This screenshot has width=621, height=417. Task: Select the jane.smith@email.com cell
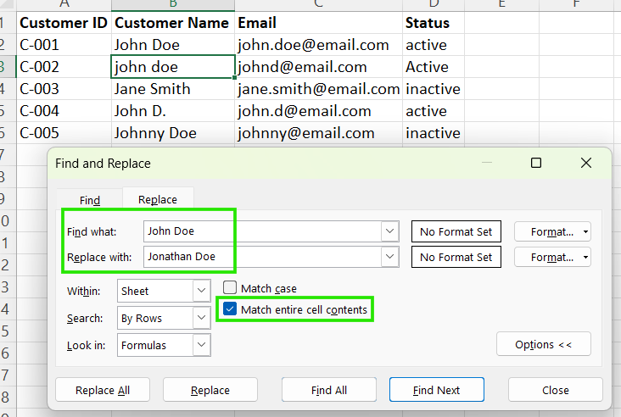pyautogui.click(x=318, y=89)
